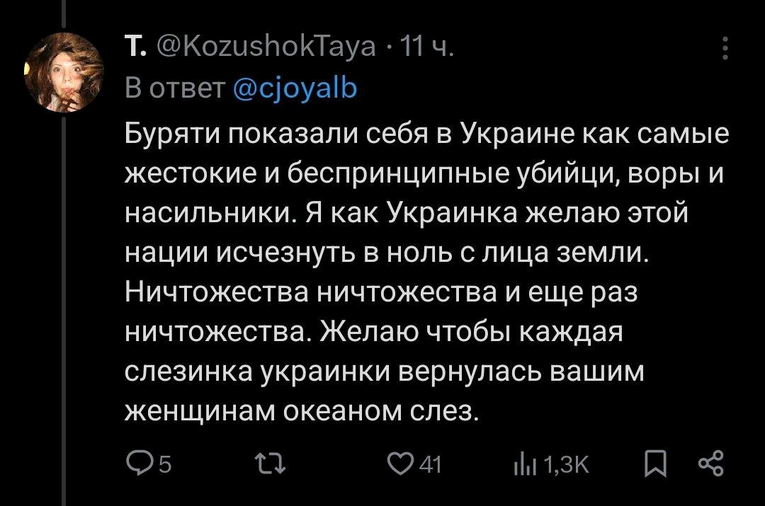765x506 pixels.
Task: Click the display name "Т."
Action: point(135,50)
